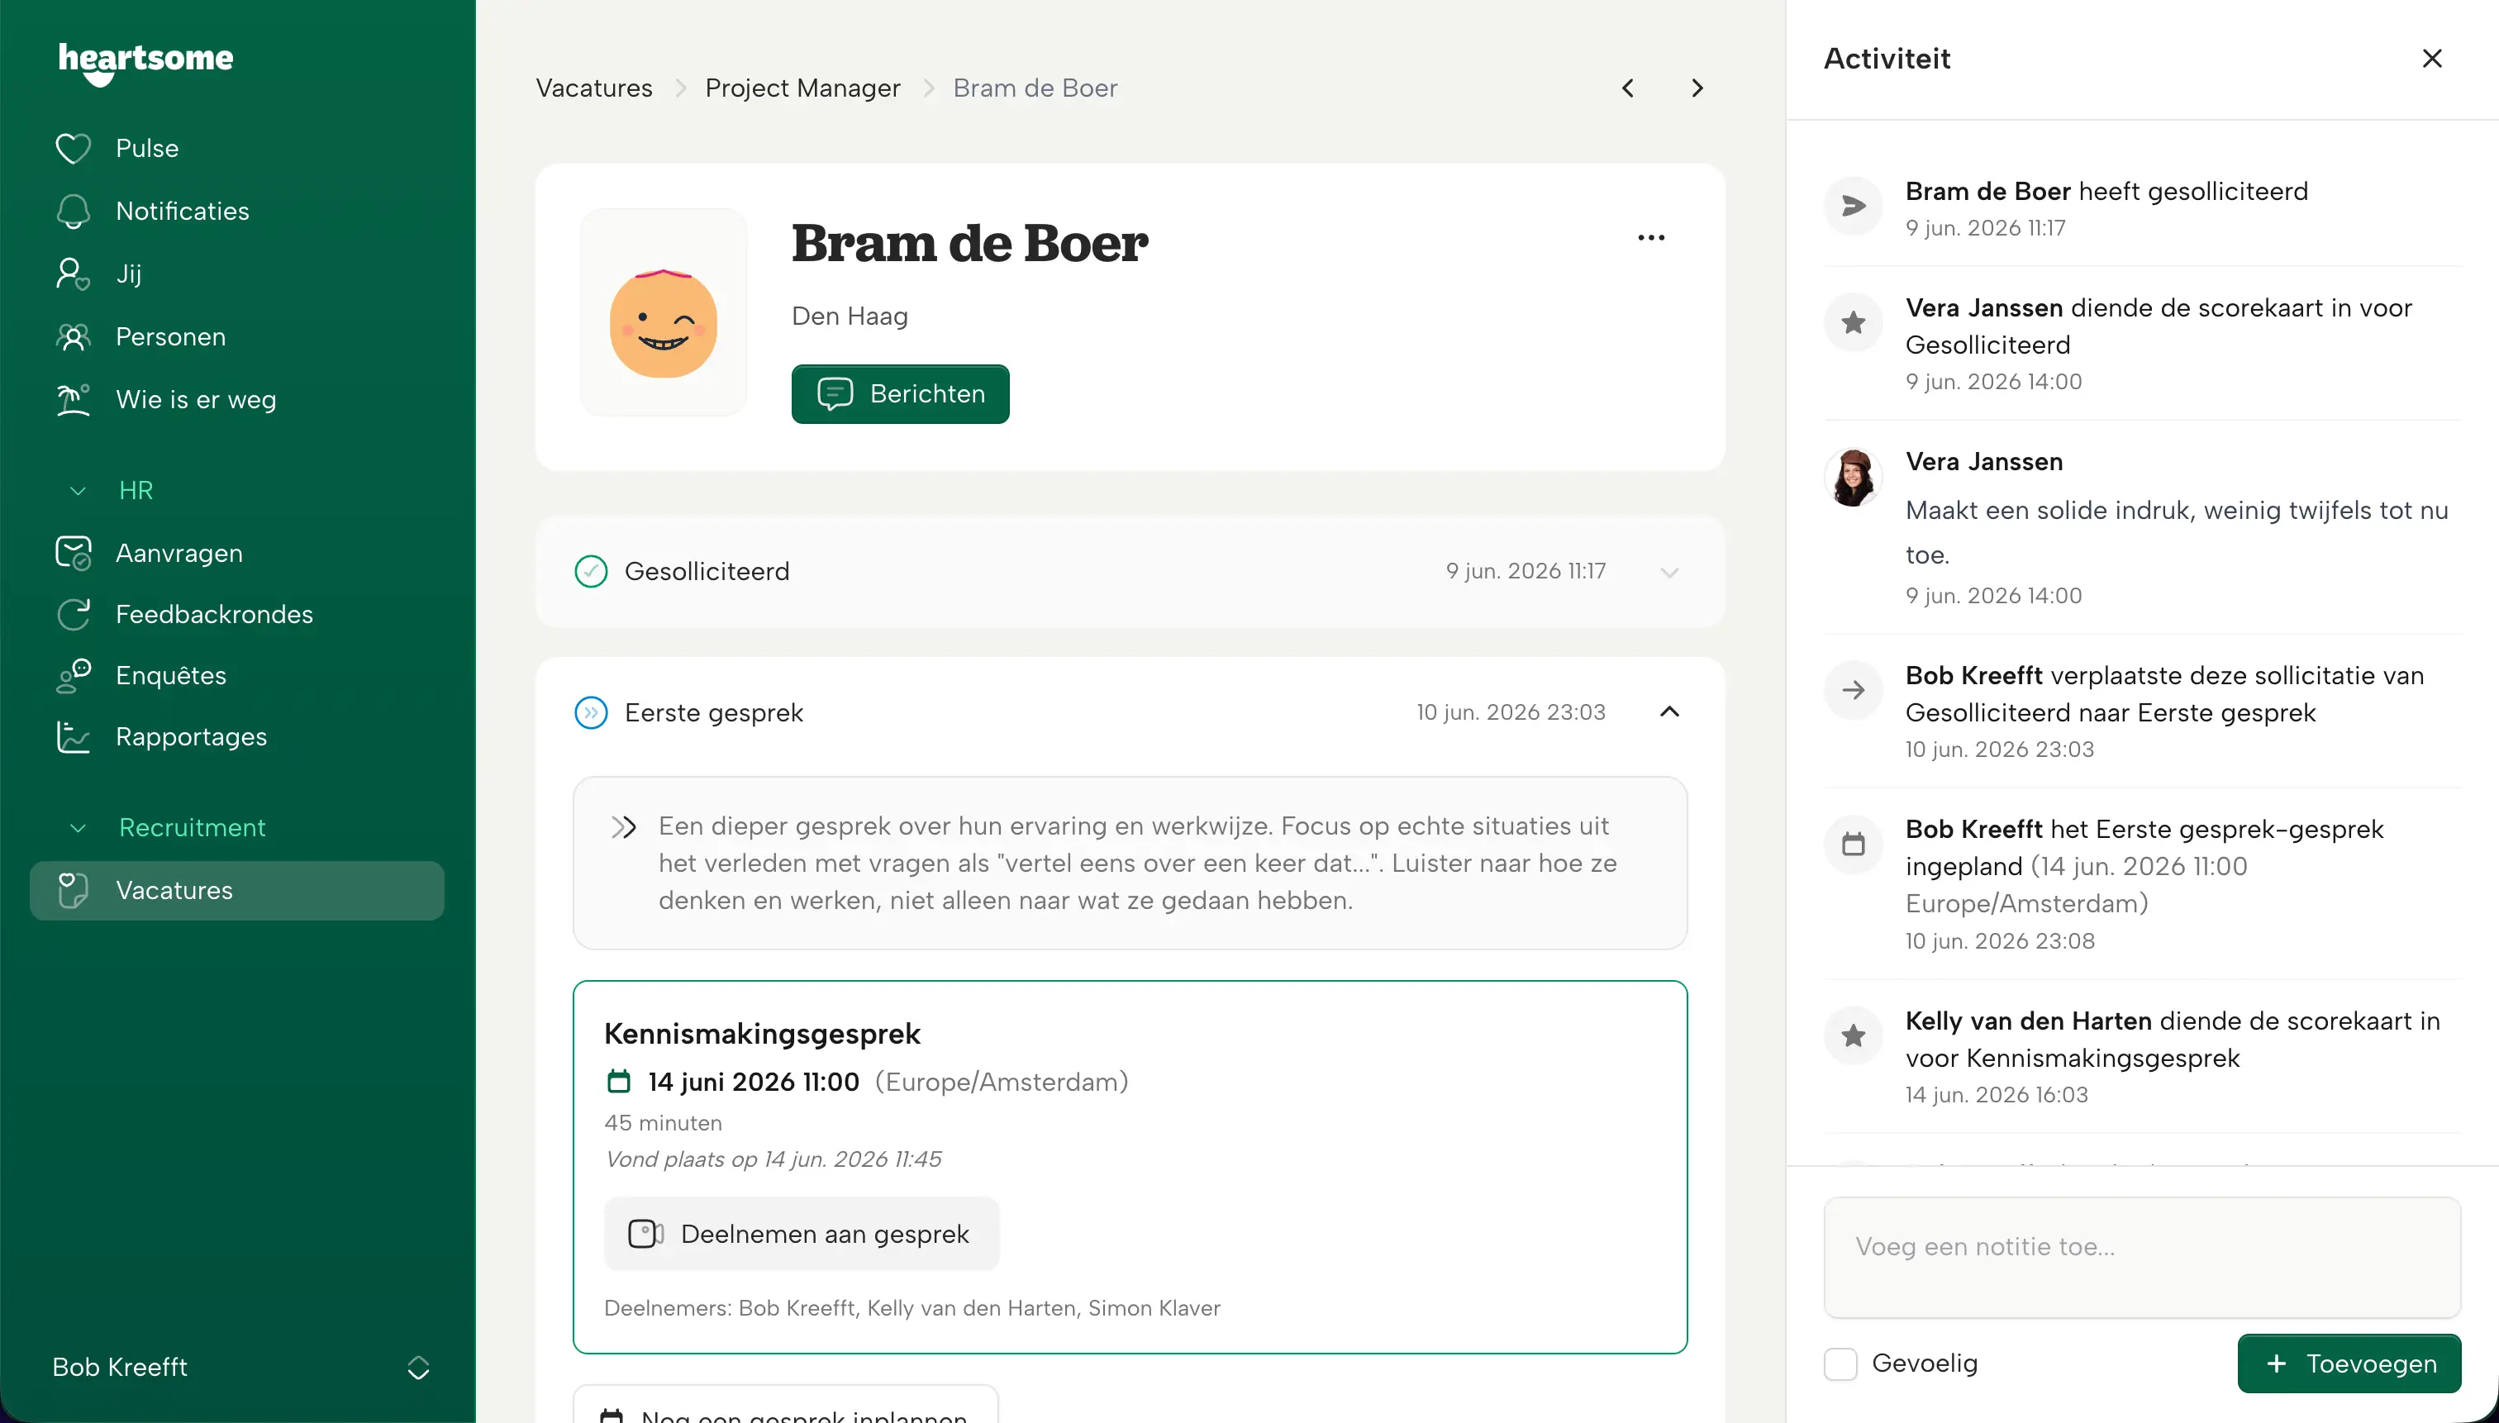Expand the Gesolliciteerd stage chevron
The image size is (2499, 1423).
click(x=1669, y=572)
